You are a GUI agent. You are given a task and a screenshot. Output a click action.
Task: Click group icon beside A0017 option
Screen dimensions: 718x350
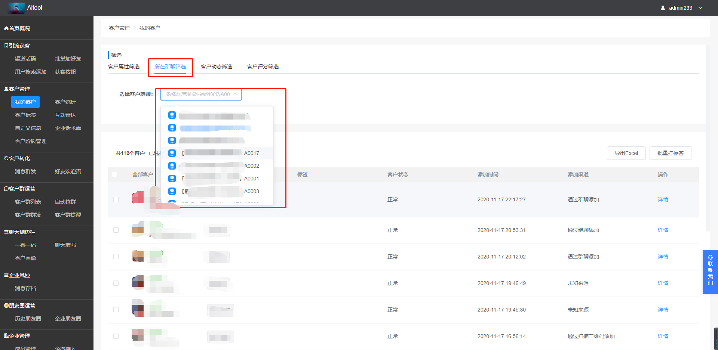pos(172,153)
